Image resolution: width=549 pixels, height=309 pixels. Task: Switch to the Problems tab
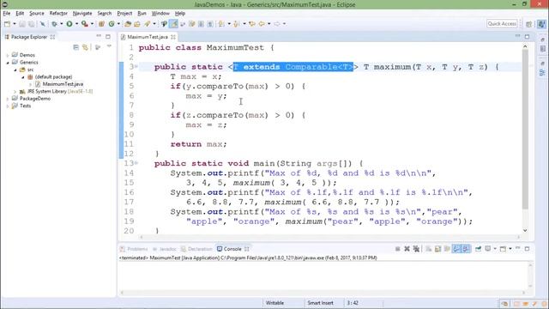tap(134, 249)
